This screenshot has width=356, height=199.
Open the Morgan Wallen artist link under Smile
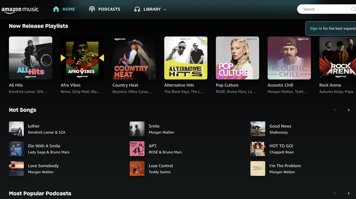(x=161, y=132)
